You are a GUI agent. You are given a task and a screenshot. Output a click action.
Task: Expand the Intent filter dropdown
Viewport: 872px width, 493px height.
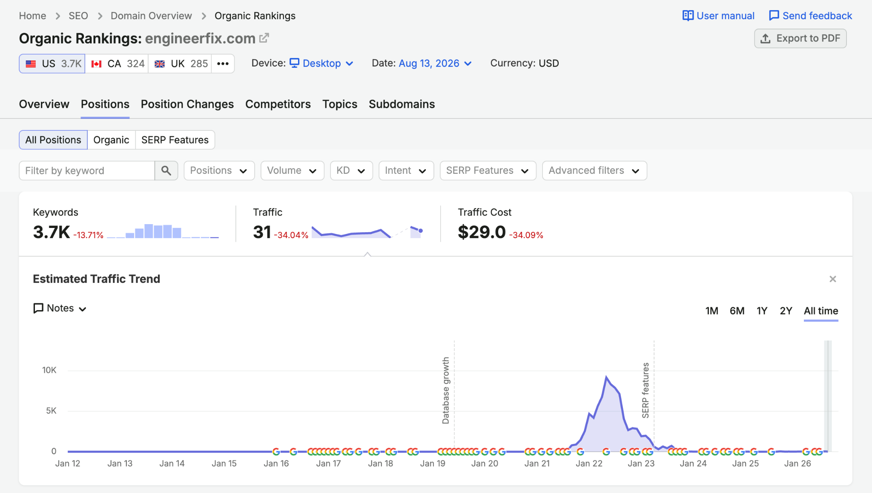click(406, 170)
